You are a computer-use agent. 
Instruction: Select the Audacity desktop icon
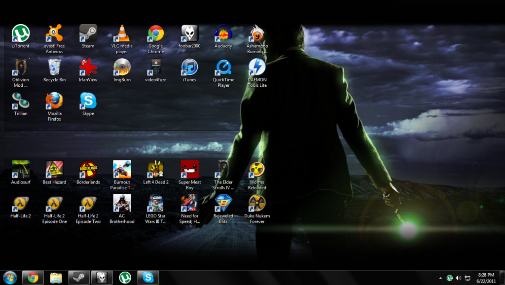(x=223, y=34)
